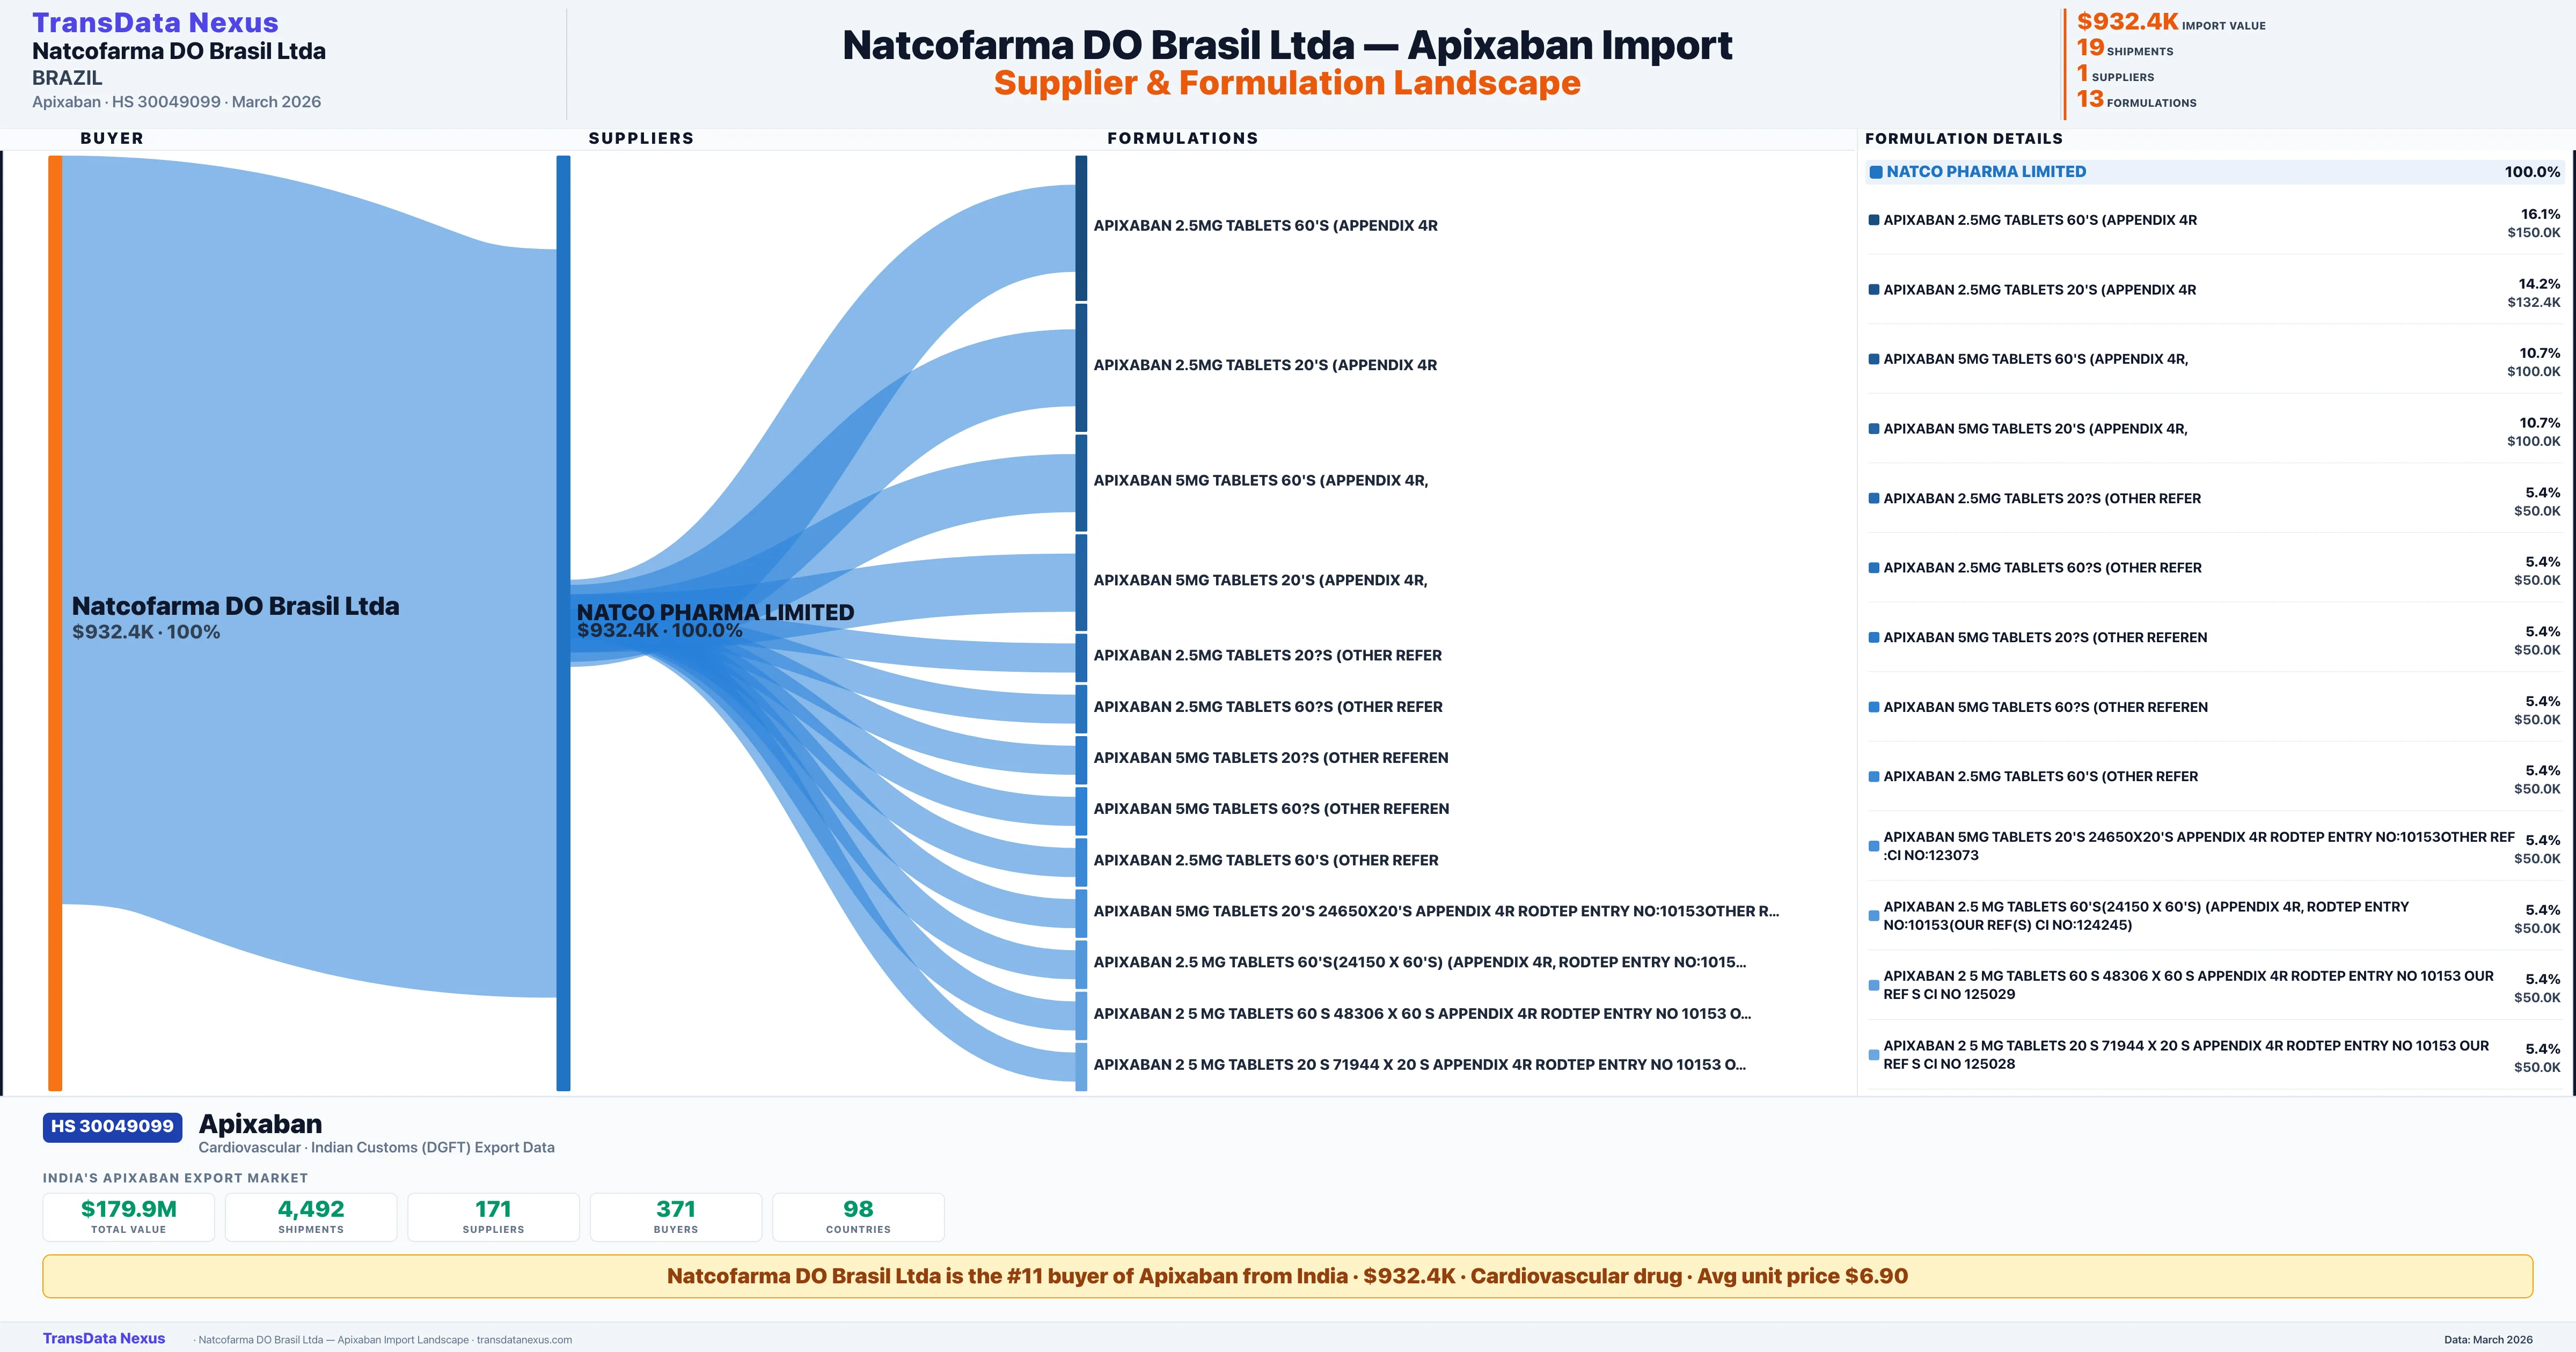The image size is (2576, 1352).
Task: Click Sankey label APIXABAN 5MG TABLETS 60?S (OTHER REFEREN
Action: coord(1270,809)
